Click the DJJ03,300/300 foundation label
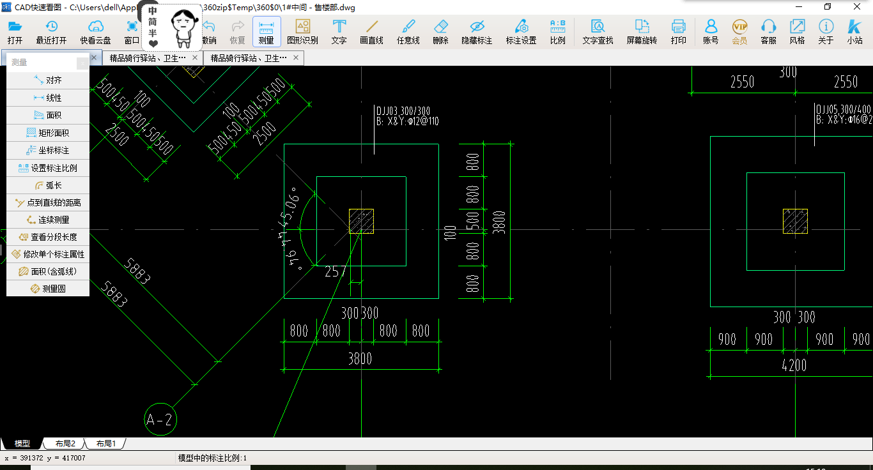This screenshot has height=470, width=873. pyautogui.click(x=403, y=111)
